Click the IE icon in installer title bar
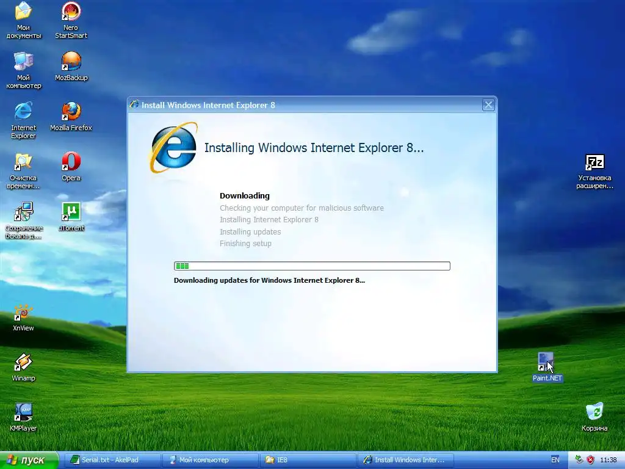Image resolution: width=625 pixels, height=469 pixels. pyautogui.click(x=134, y=104)
